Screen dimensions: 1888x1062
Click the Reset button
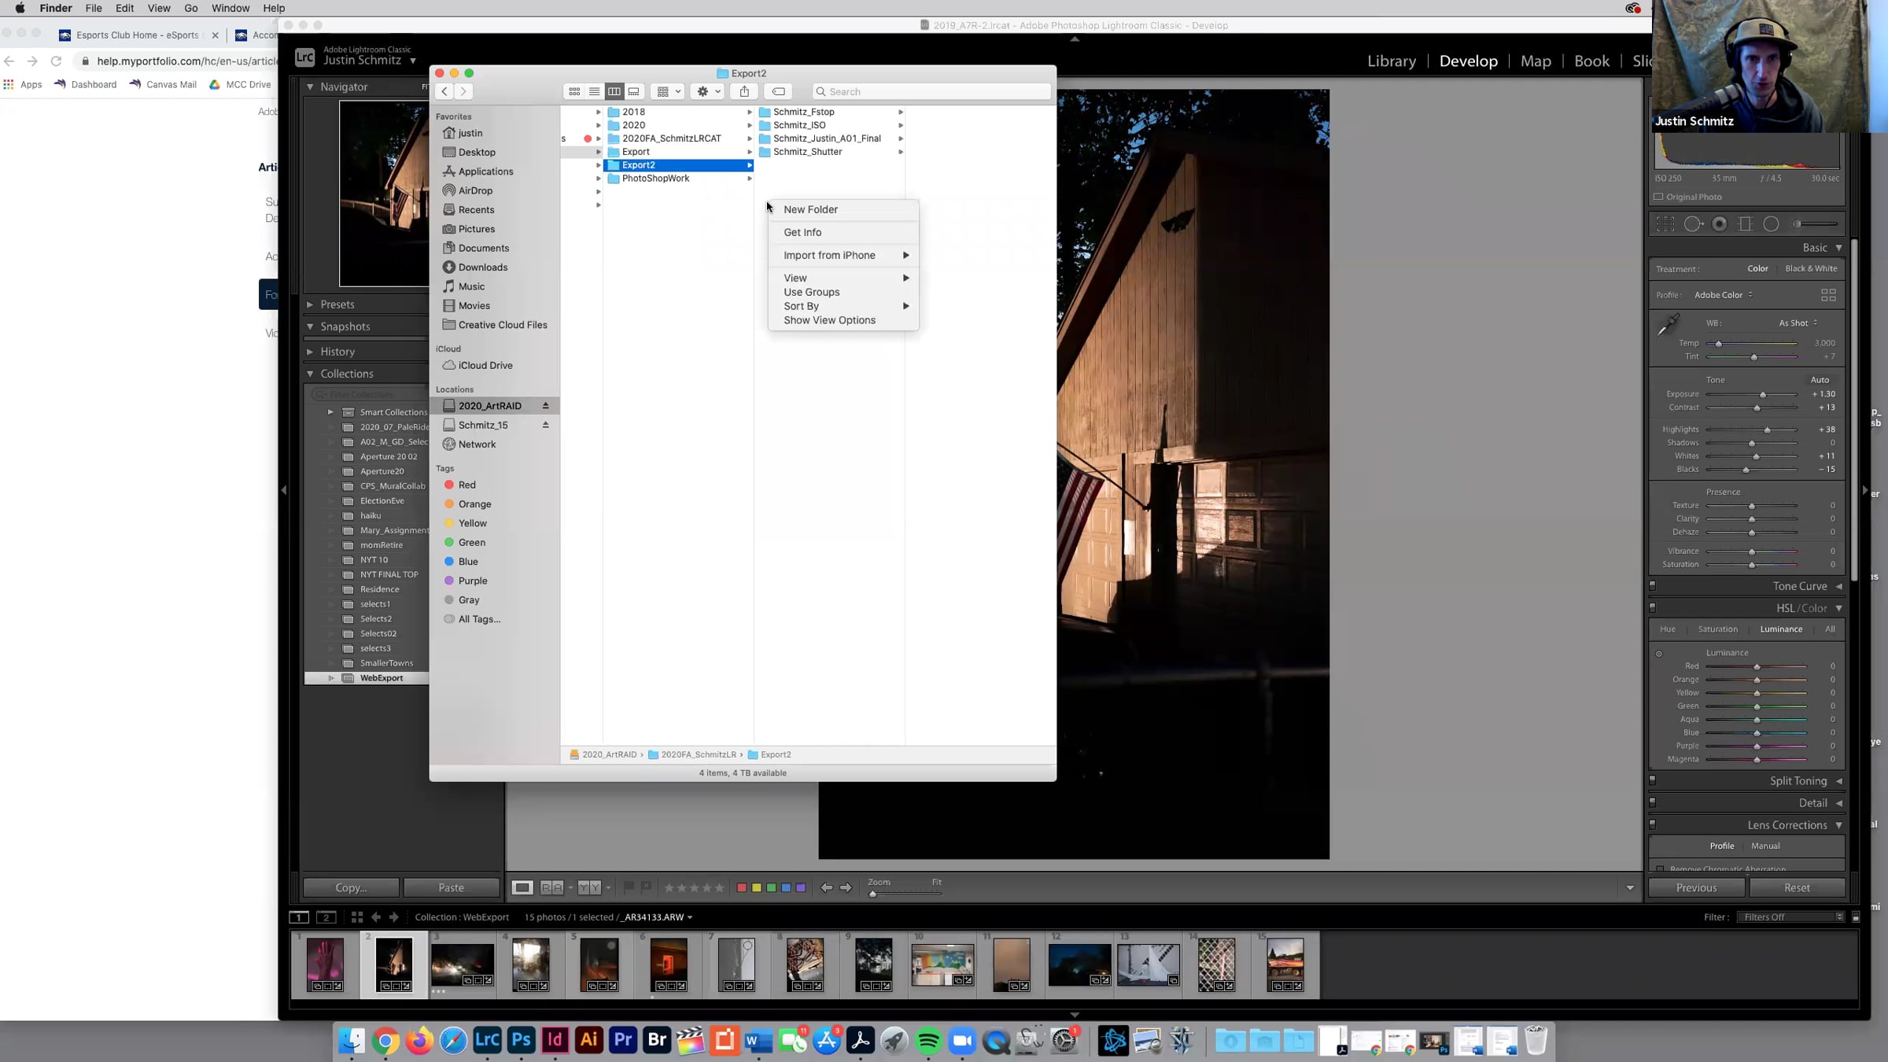click(1797, 887)
